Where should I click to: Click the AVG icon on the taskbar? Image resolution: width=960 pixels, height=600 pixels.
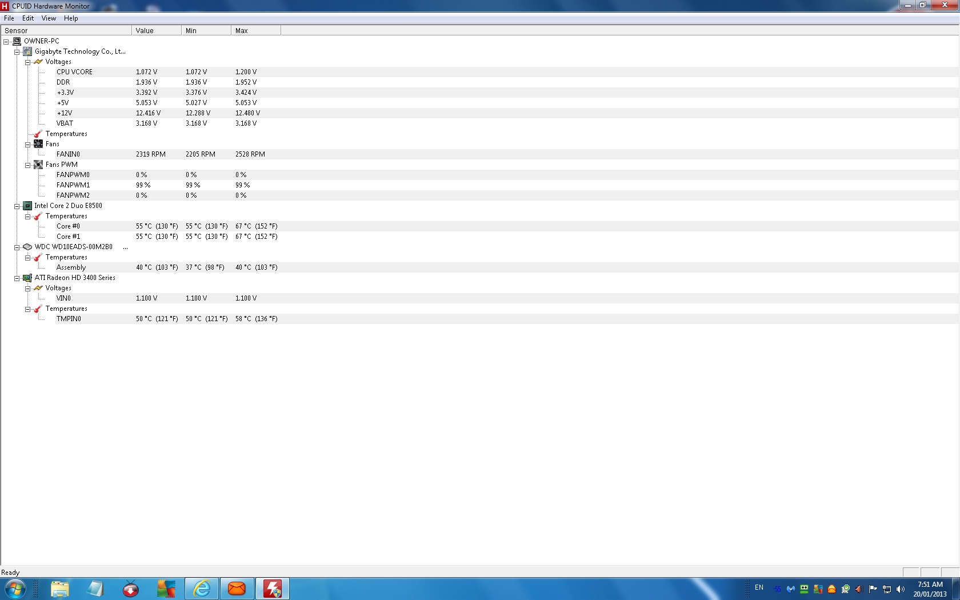point(166,589)
